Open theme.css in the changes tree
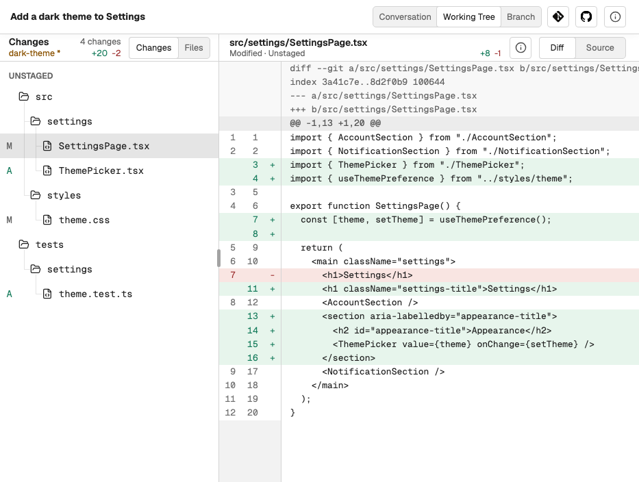 [109, 220]
